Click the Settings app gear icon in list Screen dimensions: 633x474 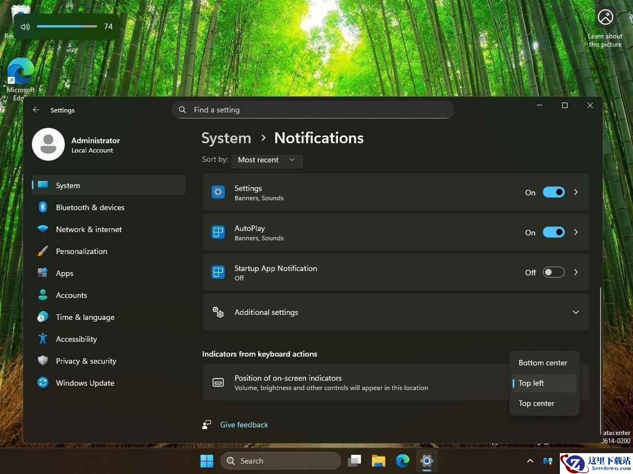tap(218, 192)
